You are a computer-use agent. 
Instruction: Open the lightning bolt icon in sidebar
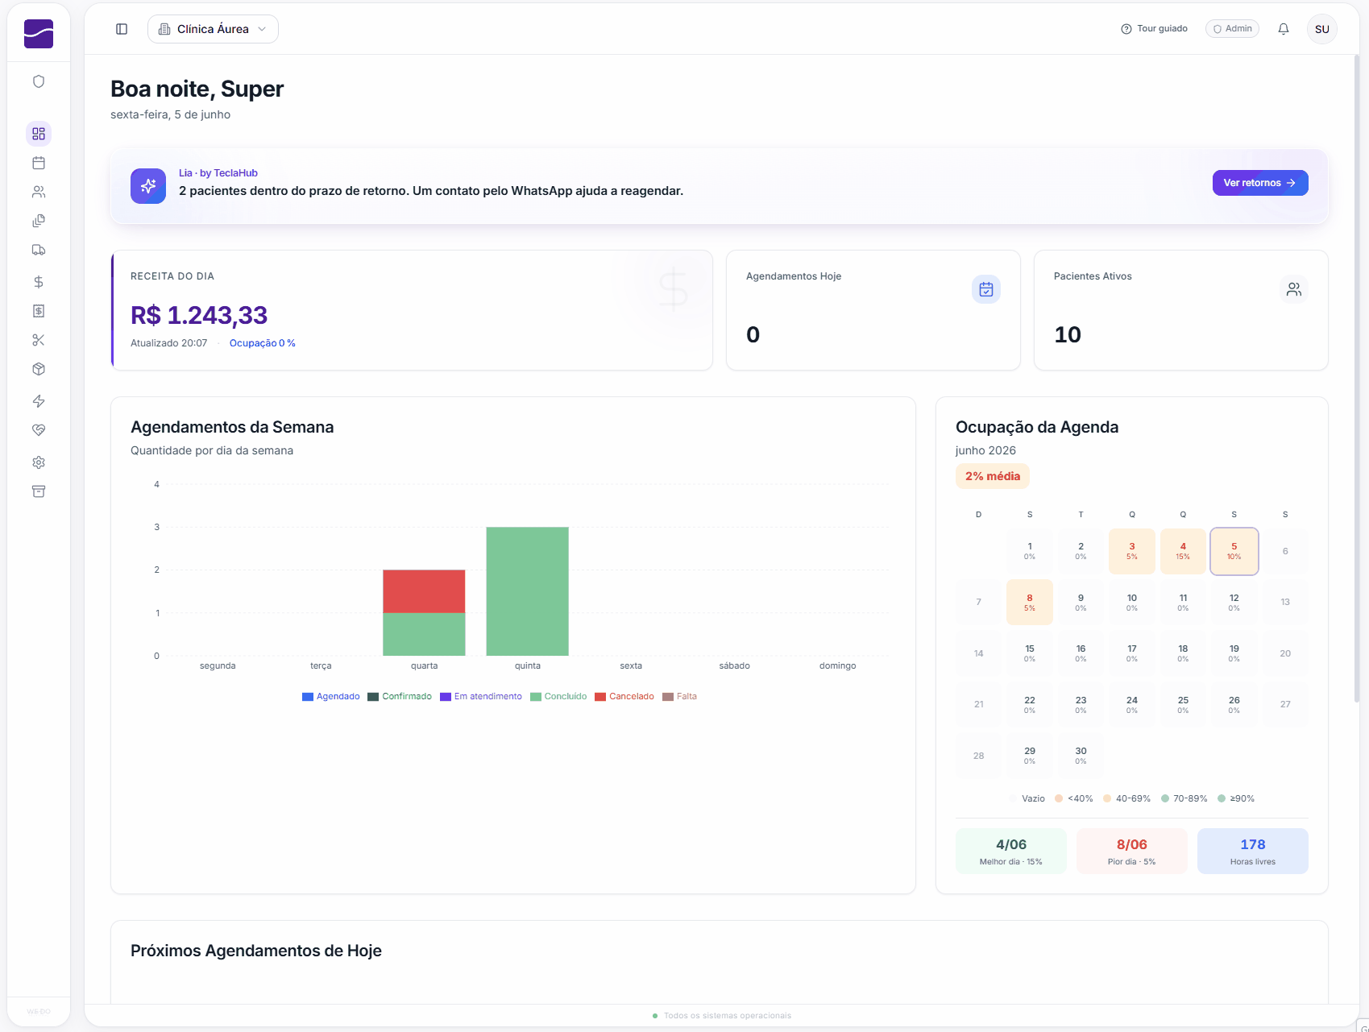[x=39, y=401]
